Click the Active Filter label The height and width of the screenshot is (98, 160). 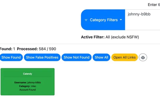[x=93, y=37]
